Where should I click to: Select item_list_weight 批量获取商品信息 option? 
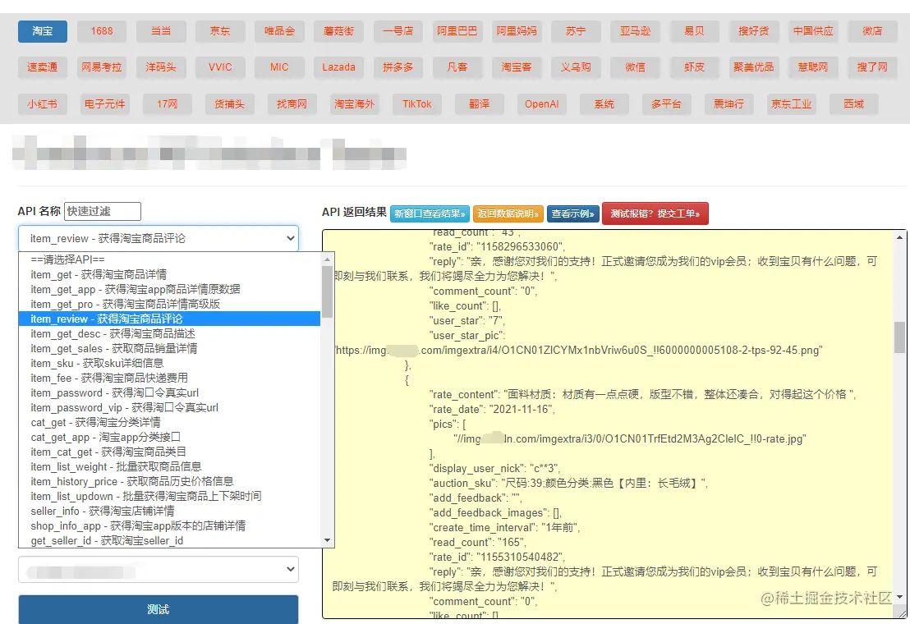point(169,467)
